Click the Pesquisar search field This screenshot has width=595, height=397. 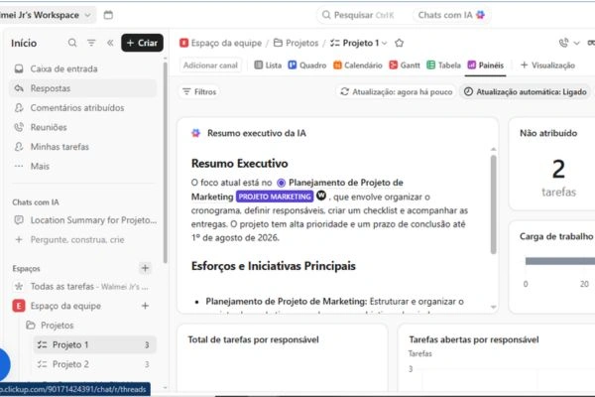358,15
